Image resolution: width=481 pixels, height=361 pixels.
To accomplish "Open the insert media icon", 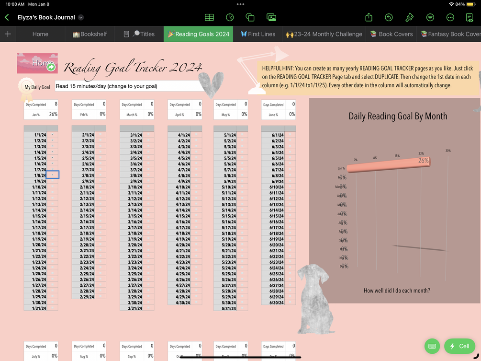I will (271, 18).
